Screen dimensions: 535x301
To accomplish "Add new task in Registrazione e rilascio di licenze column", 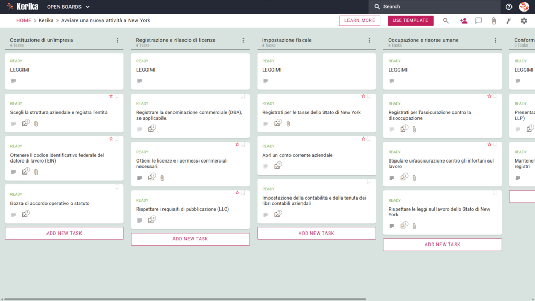I will [x=190, y=239].
